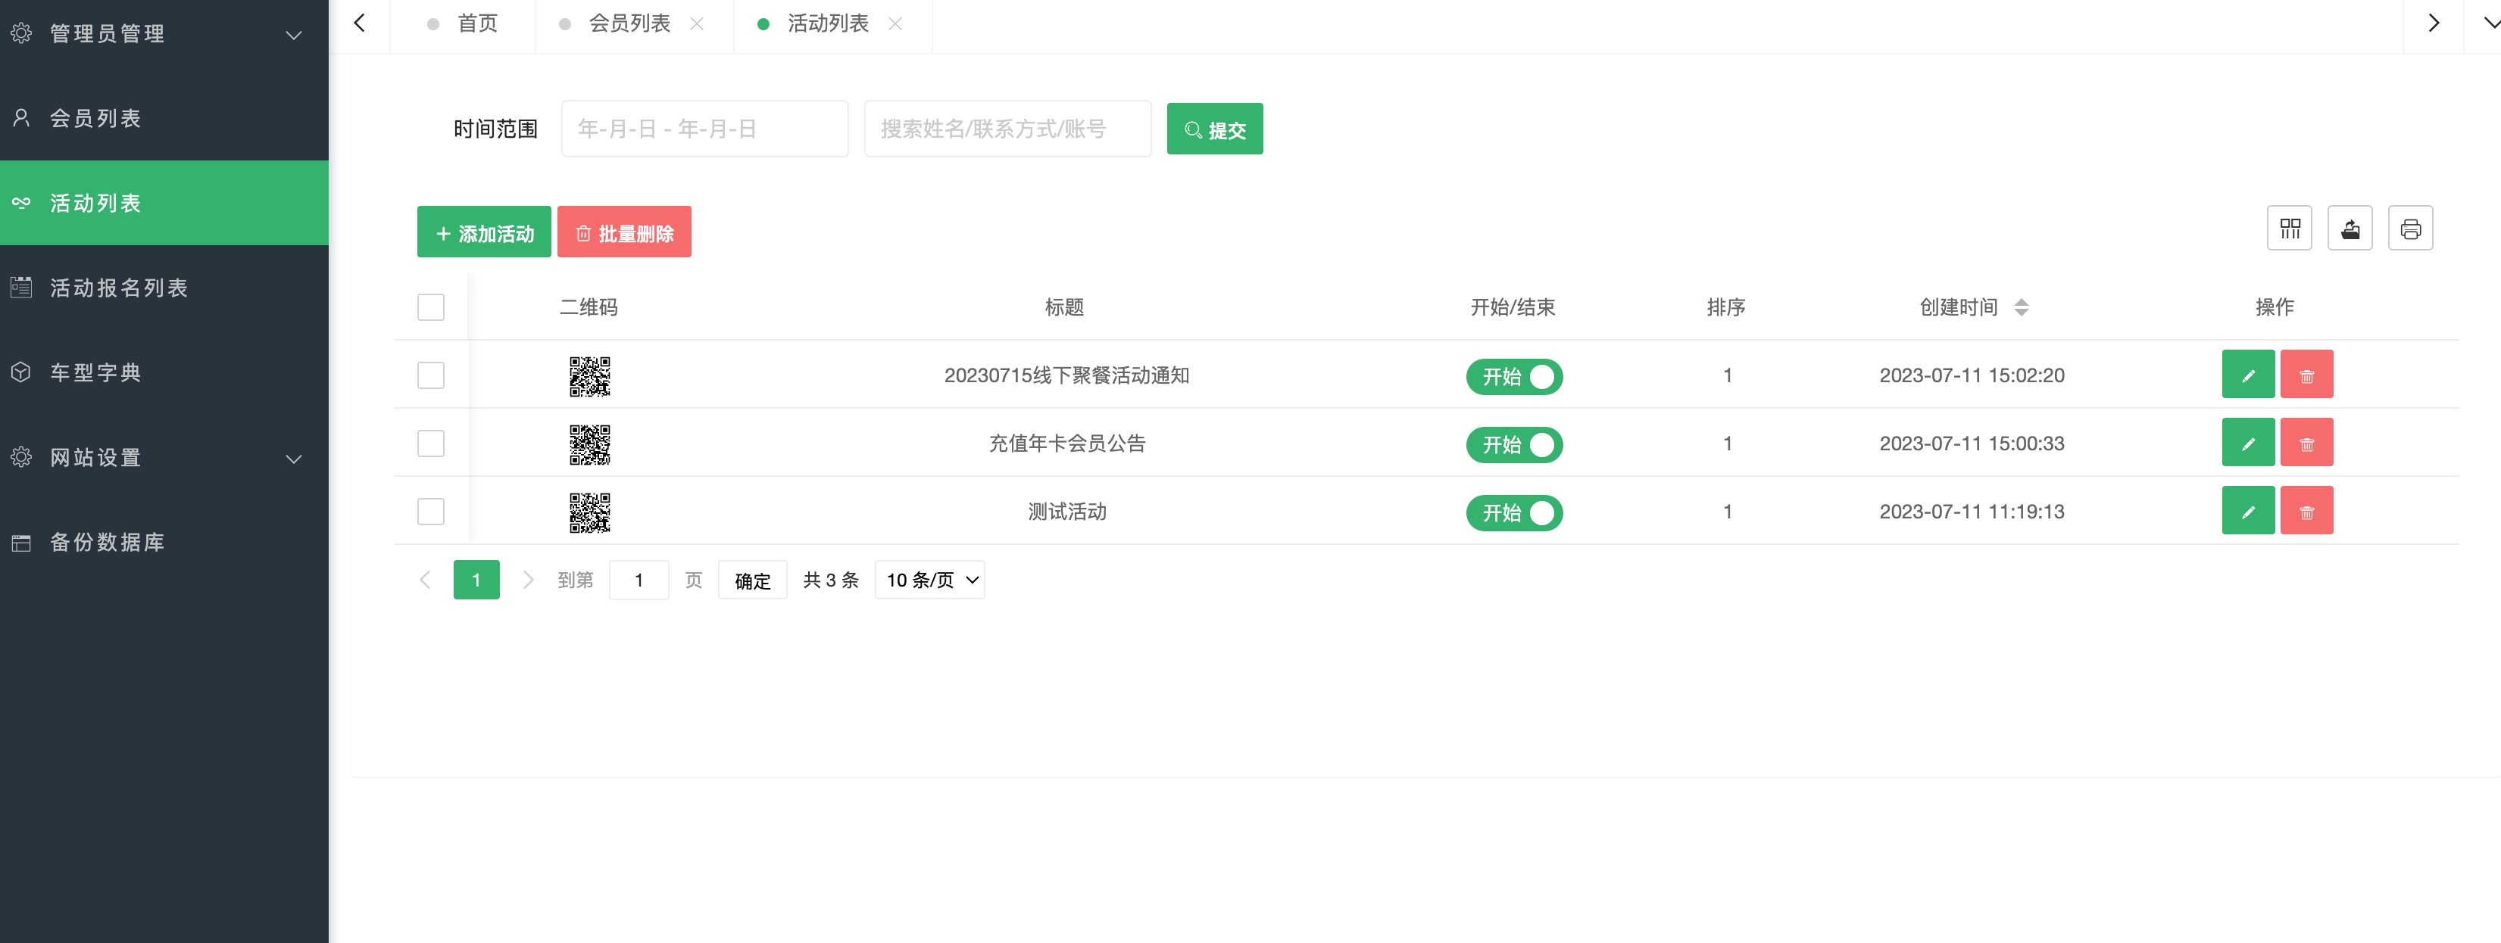Viewport: 2501px width, 943px height.
Task: Check the 充值年卡会员公告 row checkbox
Action: tap(430, 443)
